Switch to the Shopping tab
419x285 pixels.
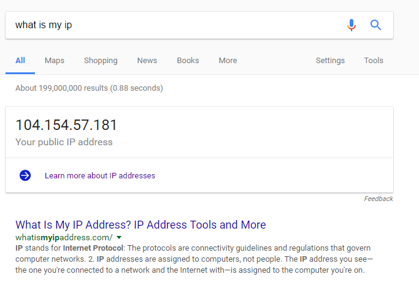[x=101, y=61]
